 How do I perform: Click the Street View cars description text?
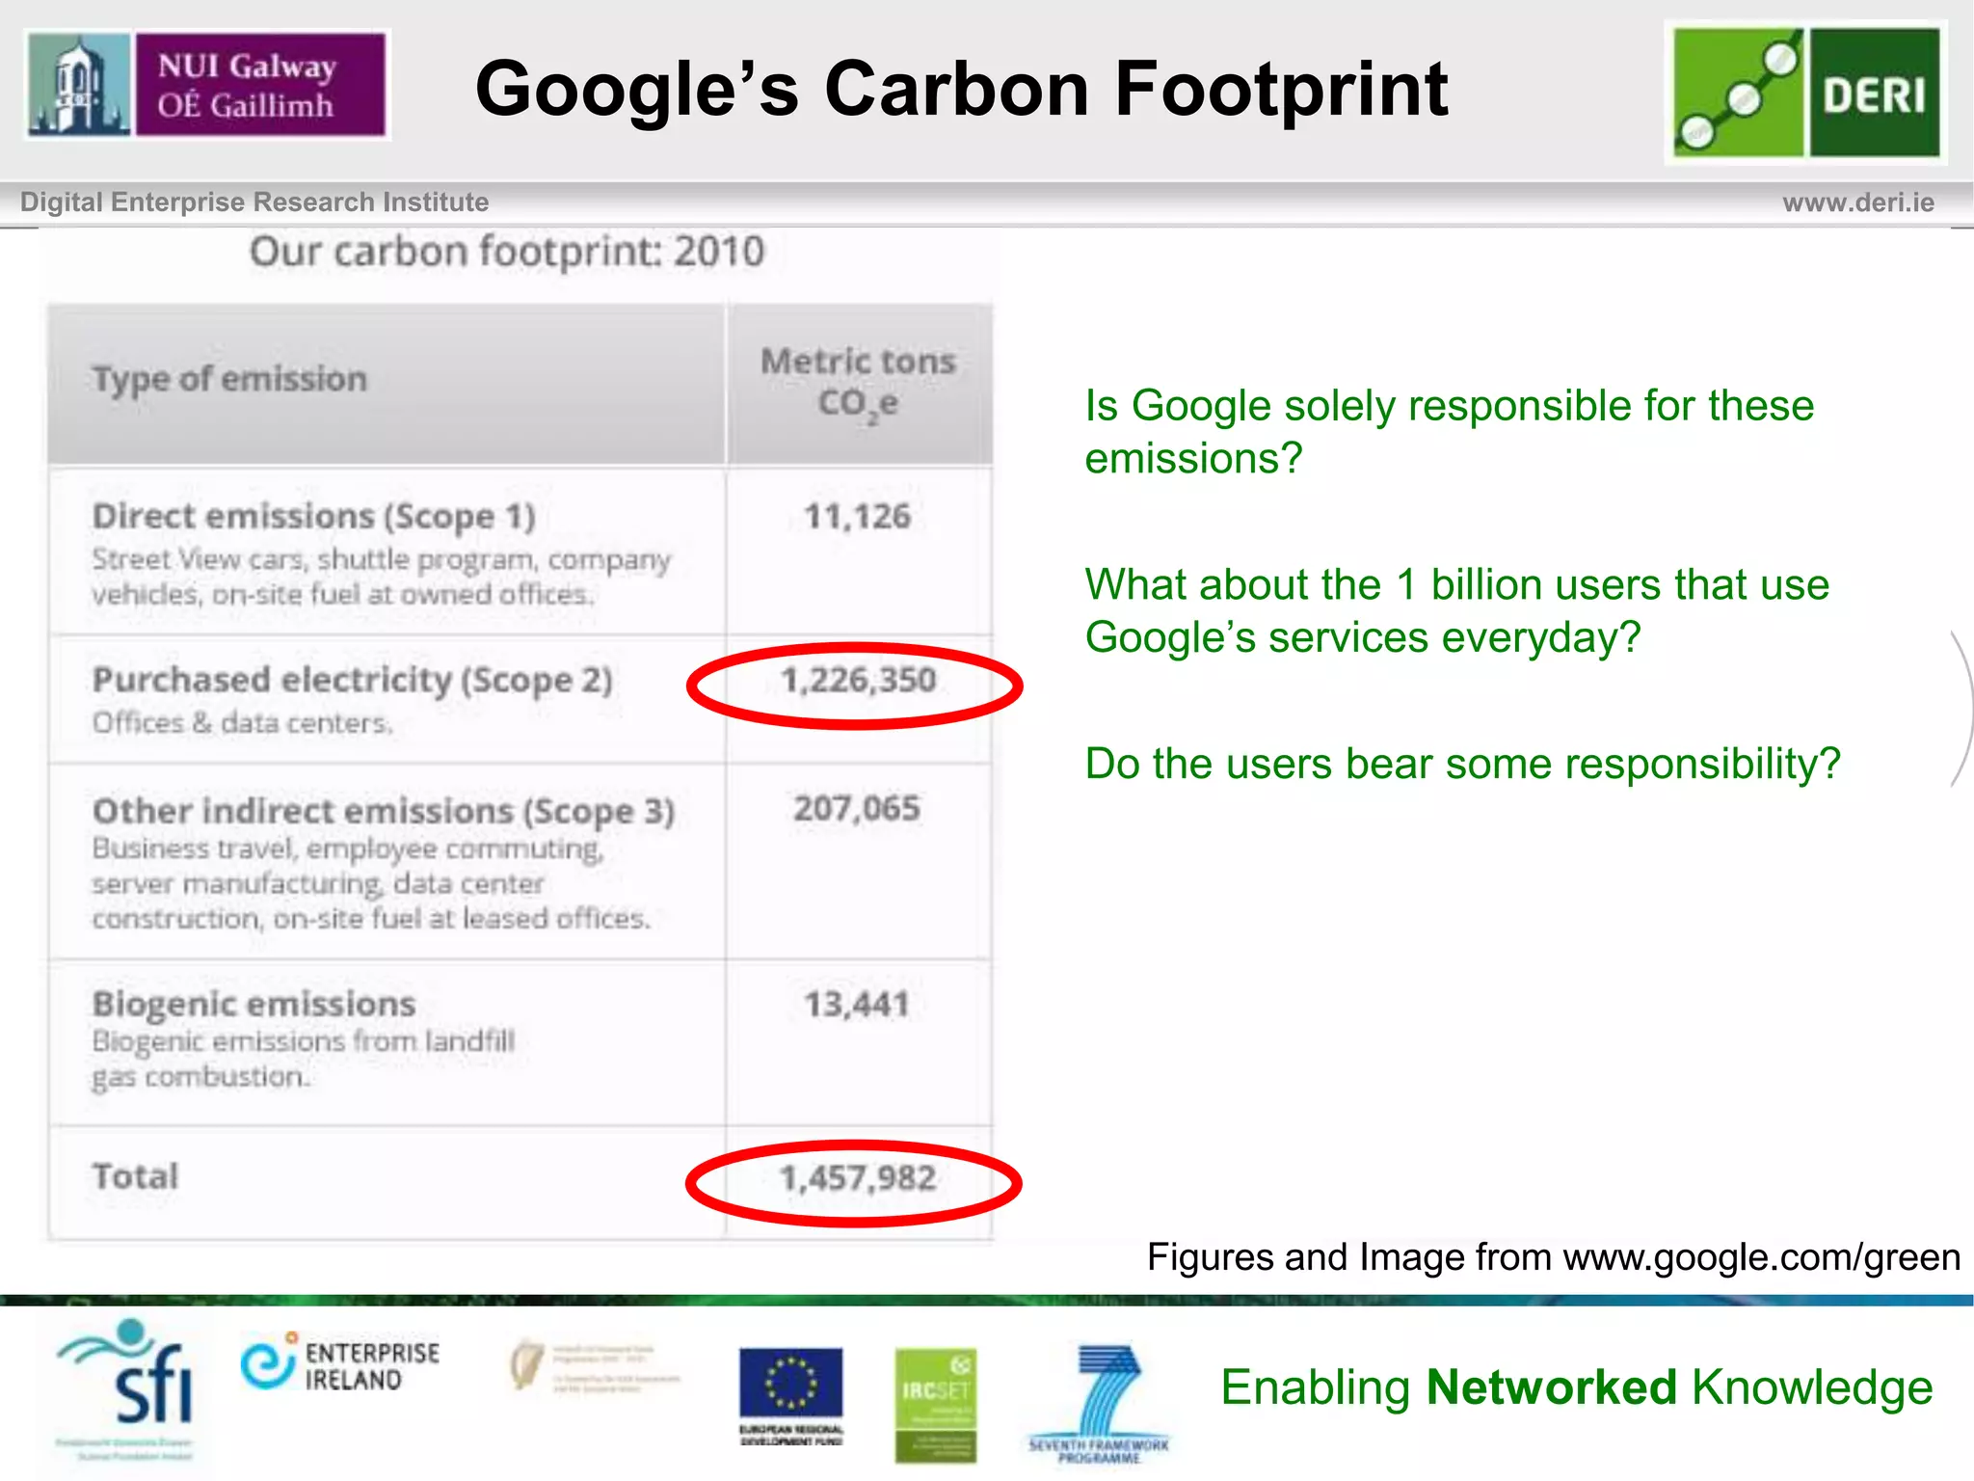point(382,577)
